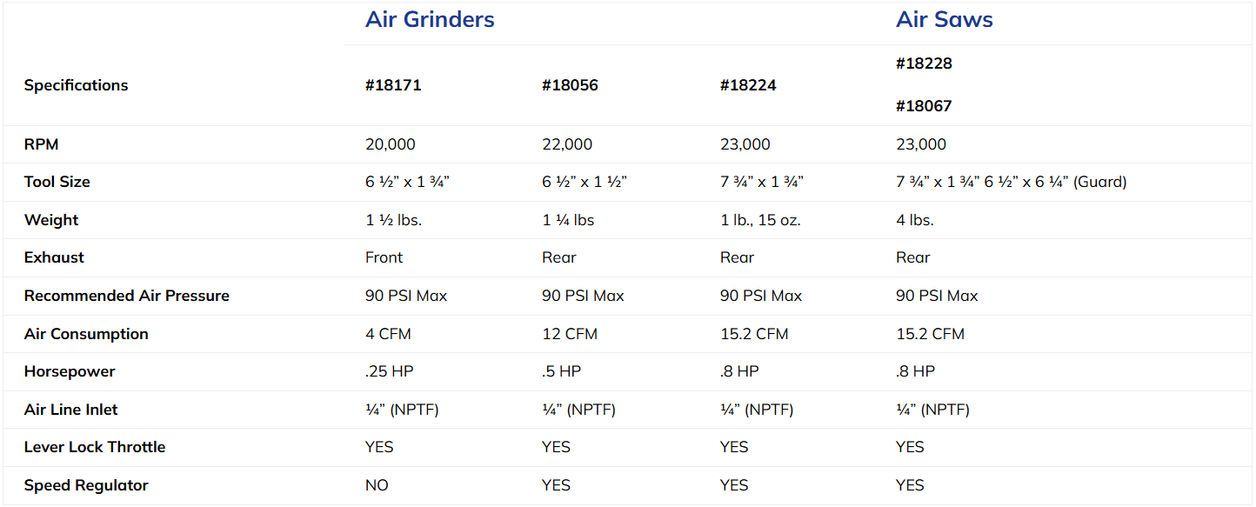Screen dimensions: 1256x507
Task: Select the #18228 product header
Action: pos(924,63)
